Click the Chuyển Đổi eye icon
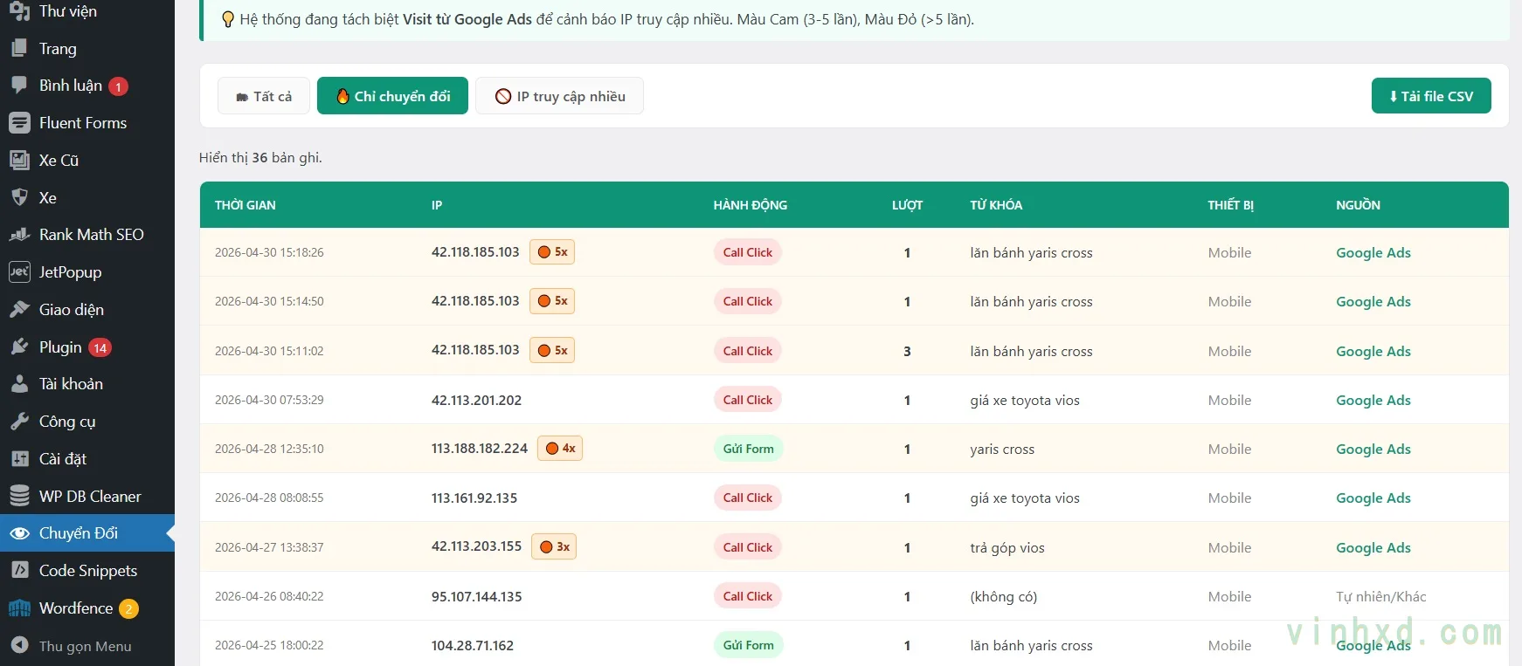The image size is (1522, 666). click(x=19, y=533)
